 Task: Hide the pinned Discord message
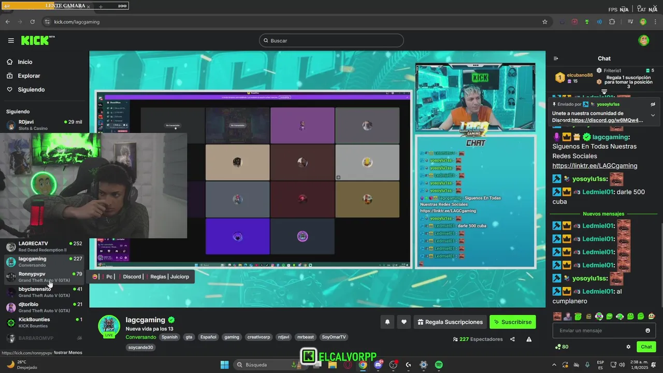(x=653, y=104)
